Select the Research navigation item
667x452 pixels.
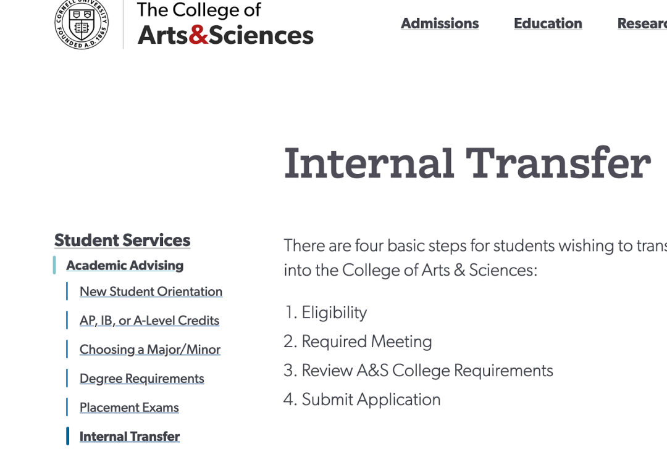[642, 23]
